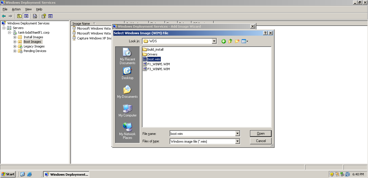Close the Add Image Wizard window
Image resolution: width=368 pixels, height=178 pixels.
[x=253, y=26]
